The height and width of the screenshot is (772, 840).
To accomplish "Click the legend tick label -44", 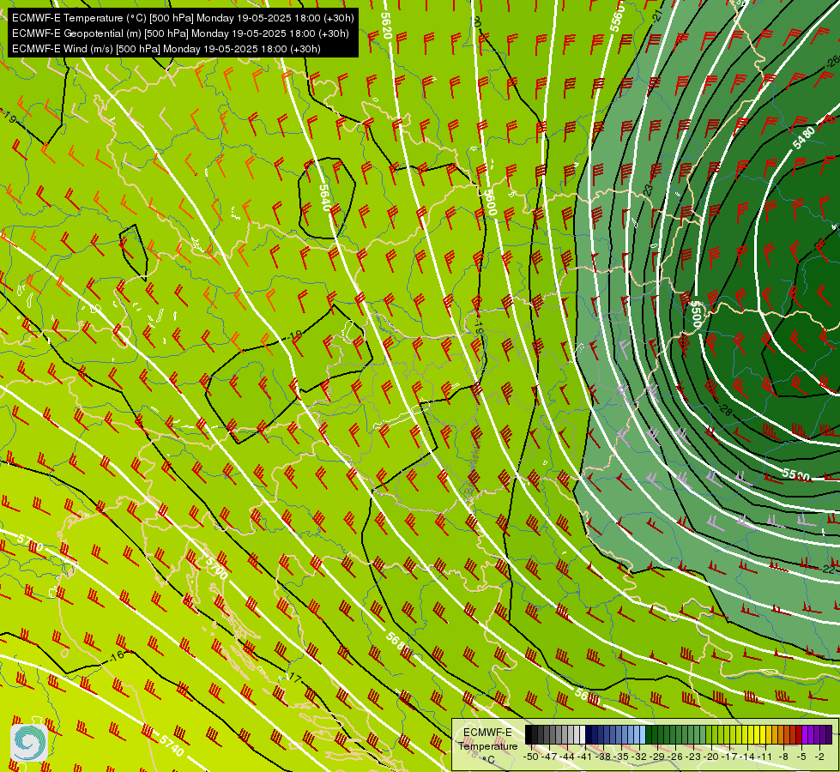I will click(567, 757).
